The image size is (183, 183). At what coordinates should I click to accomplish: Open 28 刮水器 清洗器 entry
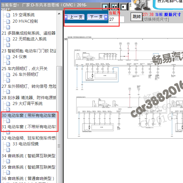29,98
